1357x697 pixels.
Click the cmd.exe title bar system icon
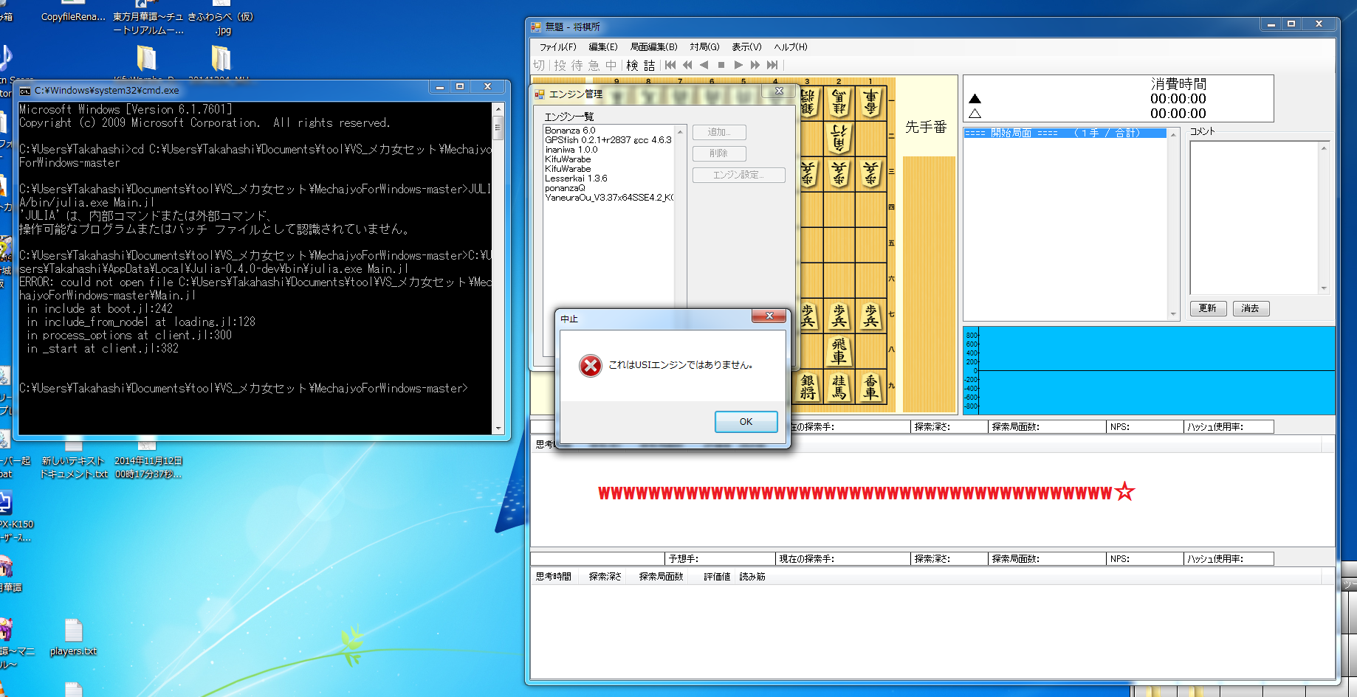pyautogui.click(x=25, y=91)
